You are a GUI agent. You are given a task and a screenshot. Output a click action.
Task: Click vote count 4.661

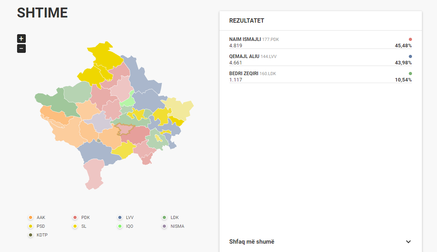(x=235, y=63)
